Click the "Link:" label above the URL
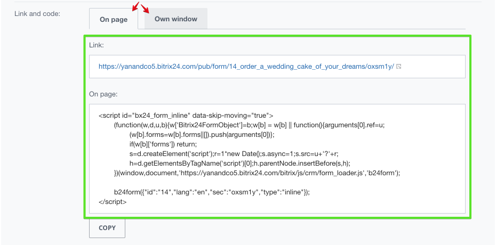The image size is (496, 245). coord(97,45)
